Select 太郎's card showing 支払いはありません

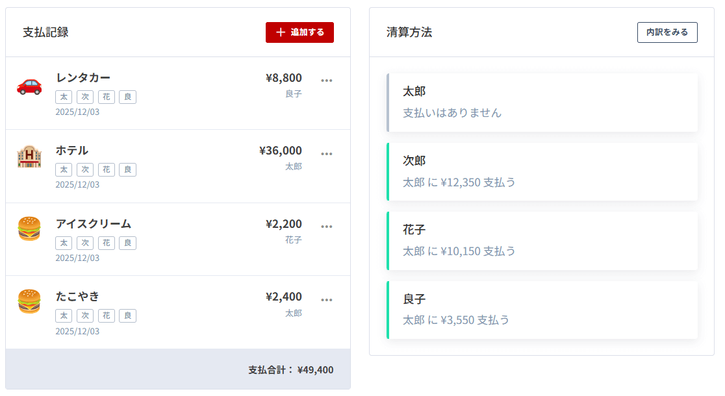542,103
